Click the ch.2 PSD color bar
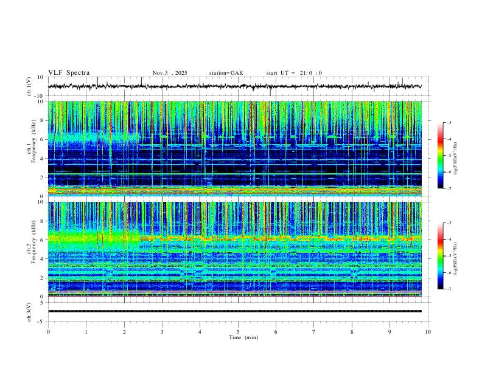Image resolution: width=482 pixels, height=372 pixels. [440, 256]
